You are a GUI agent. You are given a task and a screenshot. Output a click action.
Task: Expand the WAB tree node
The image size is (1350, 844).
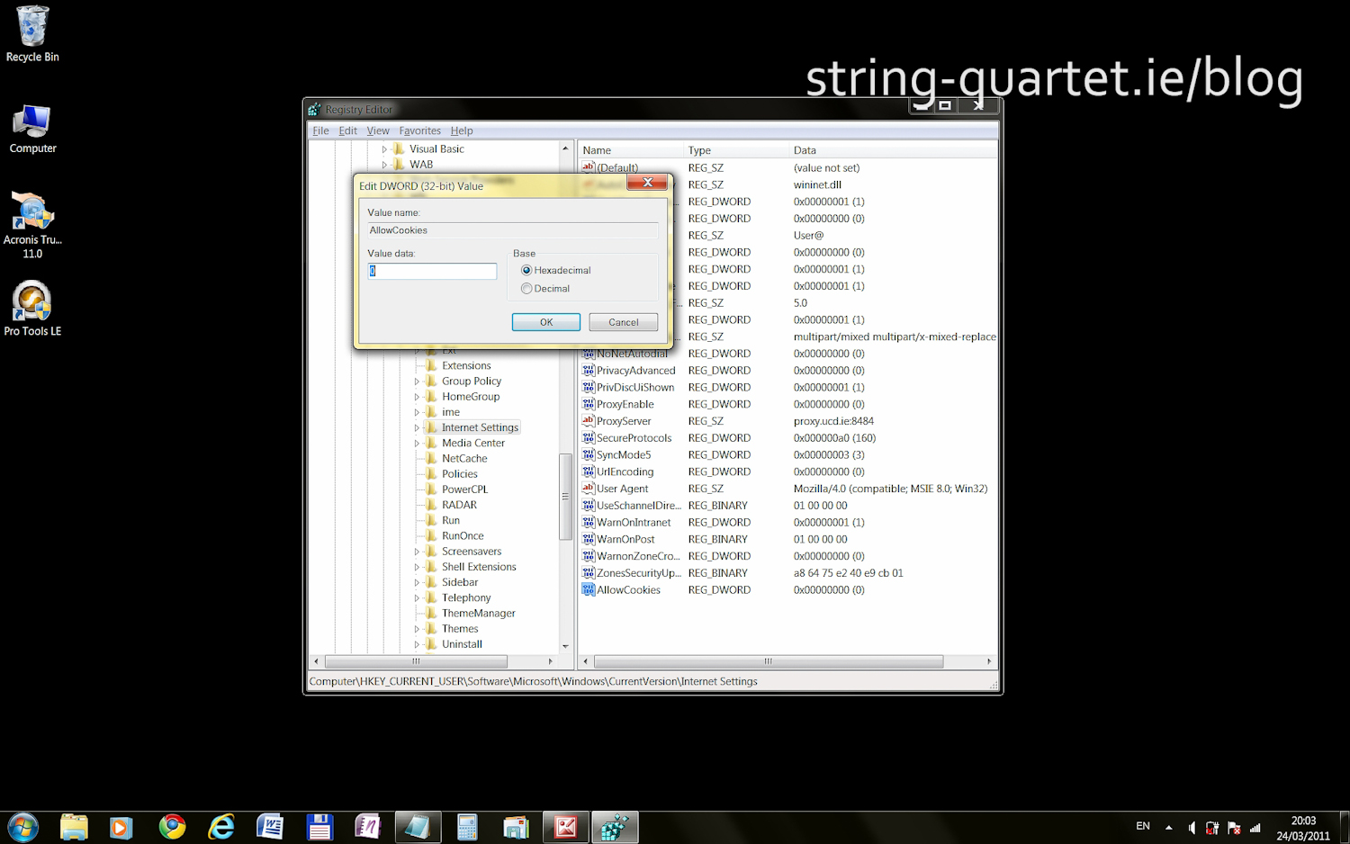click(x=384, y=165)
